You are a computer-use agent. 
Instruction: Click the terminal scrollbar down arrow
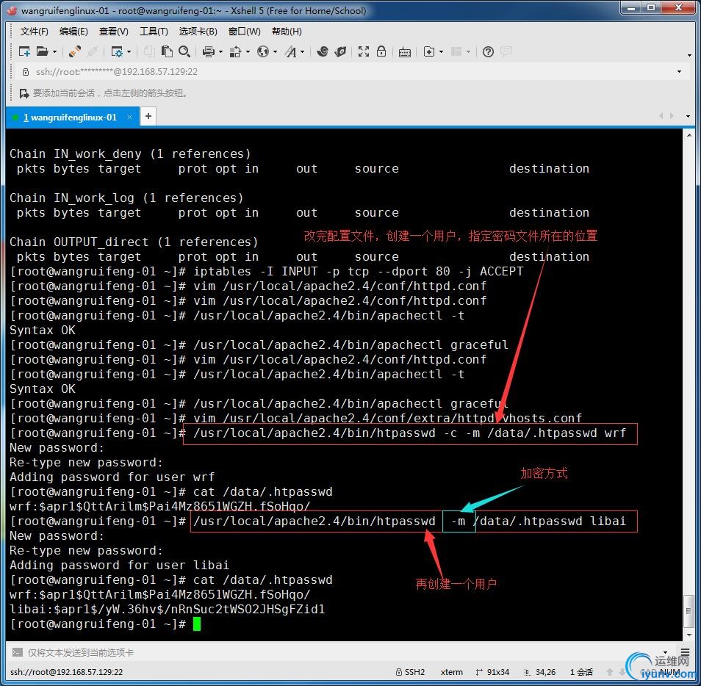pyautogui.click(x=689, y=635)
